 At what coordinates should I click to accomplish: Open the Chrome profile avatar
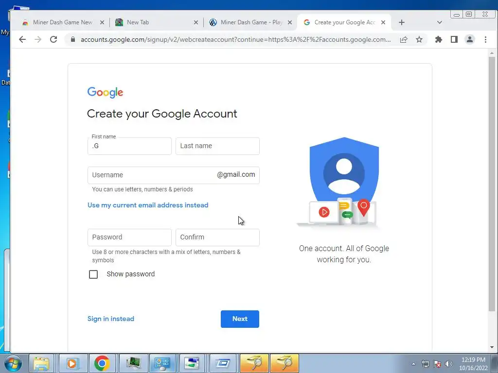[x=470, y=39]
